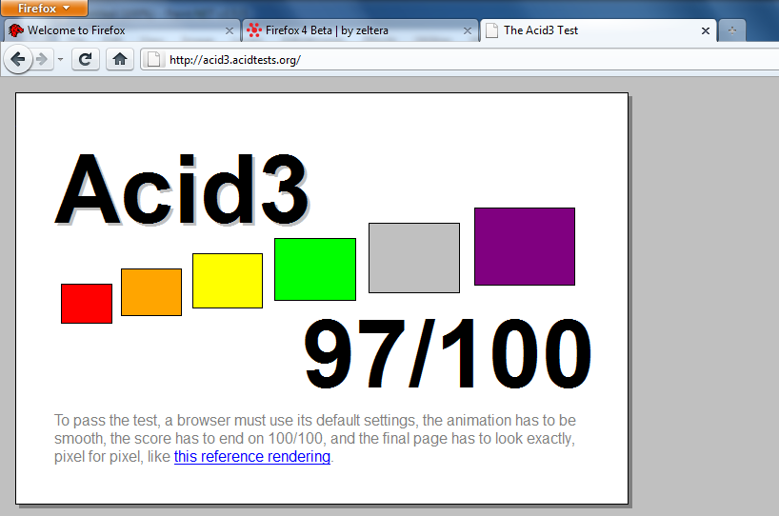Go back with the back arrow
Image resolution: width=779 pixels, height=516 pixels.
(18, 60)
